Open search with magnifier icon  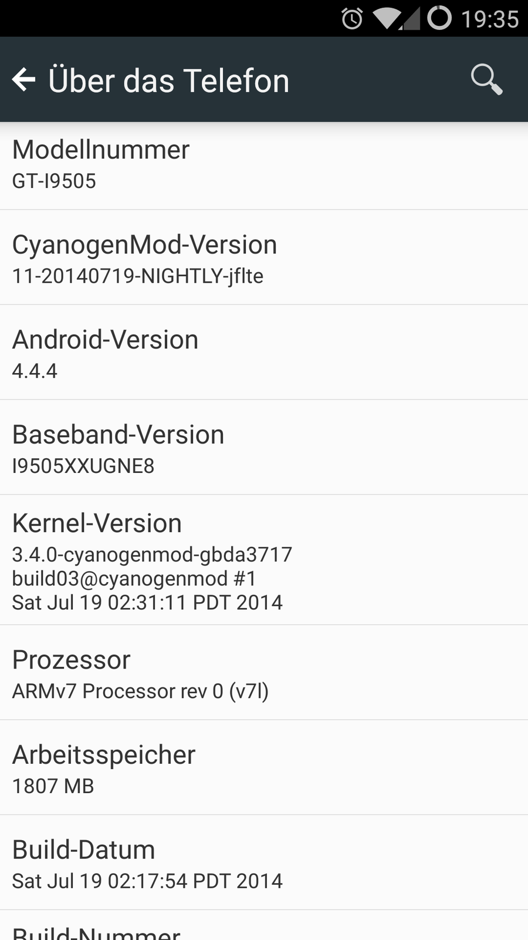coord(486,79)
